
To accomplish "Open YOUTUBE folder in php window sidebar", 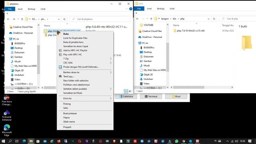I will coord(147,25).
